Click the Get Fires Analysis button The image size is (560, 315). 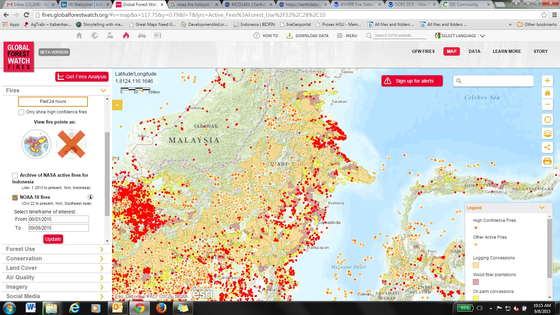(x=82, y=77)
